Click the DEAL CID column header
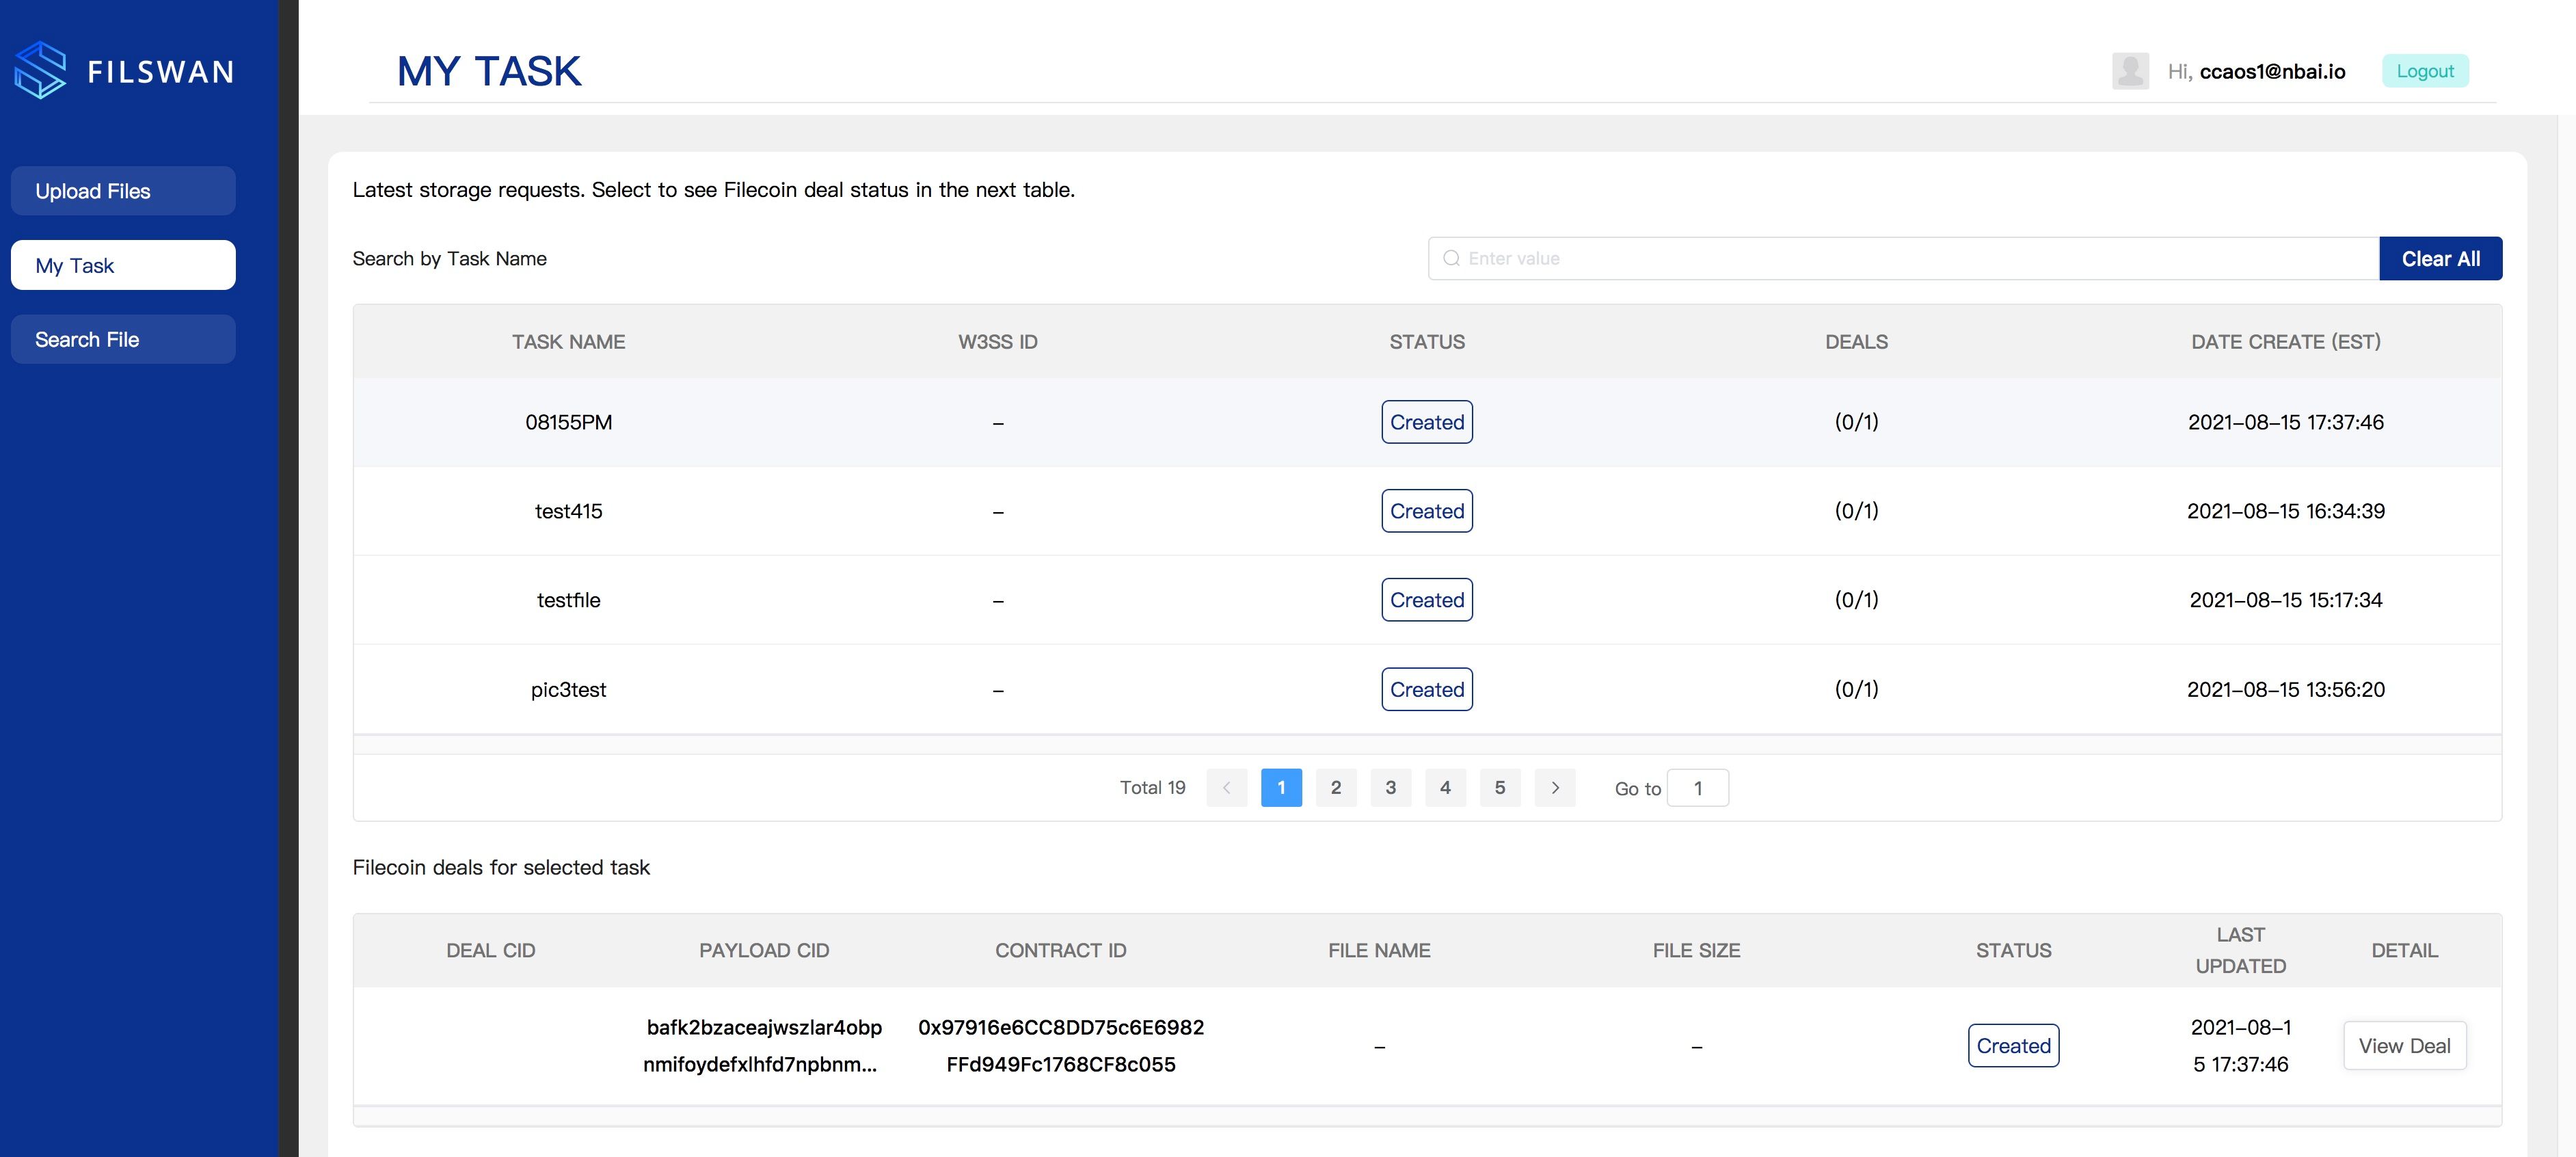The width and height of the screenshot is (2576, 1157). (491, 951)
